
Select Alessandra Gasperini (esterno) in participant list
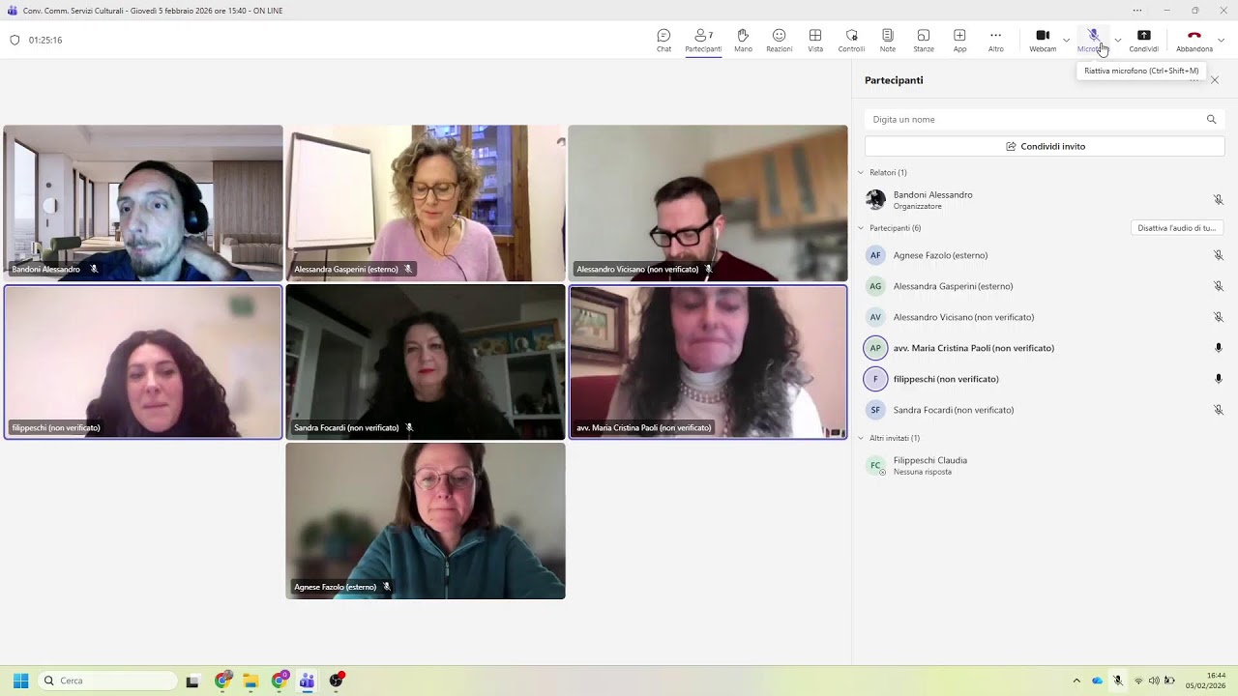point(1045,286)
